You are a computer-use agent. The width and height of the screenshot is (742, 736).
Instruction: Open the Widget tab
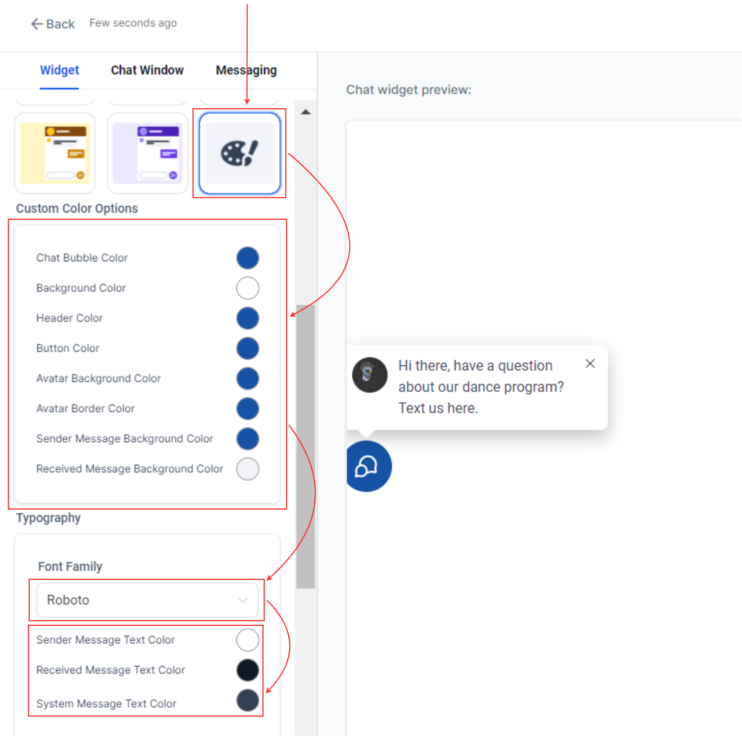[x=59, y=70]
